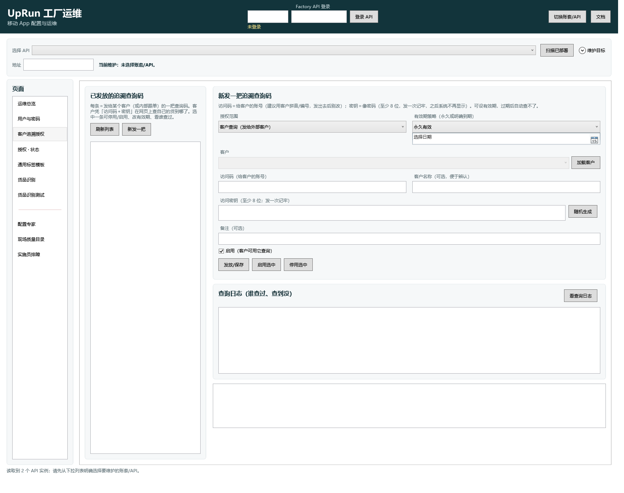Focus the Factory API username field

tap(268, 17)
